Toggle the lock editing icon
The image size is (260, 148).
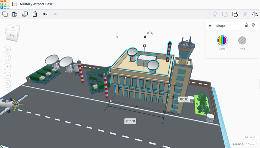pyautogui.click(x=246, y=25)
